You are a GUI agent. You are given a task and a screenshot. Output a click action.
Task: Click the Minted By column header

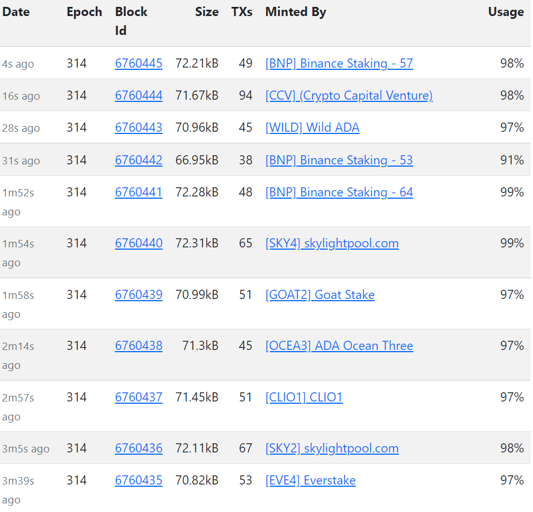295,12
